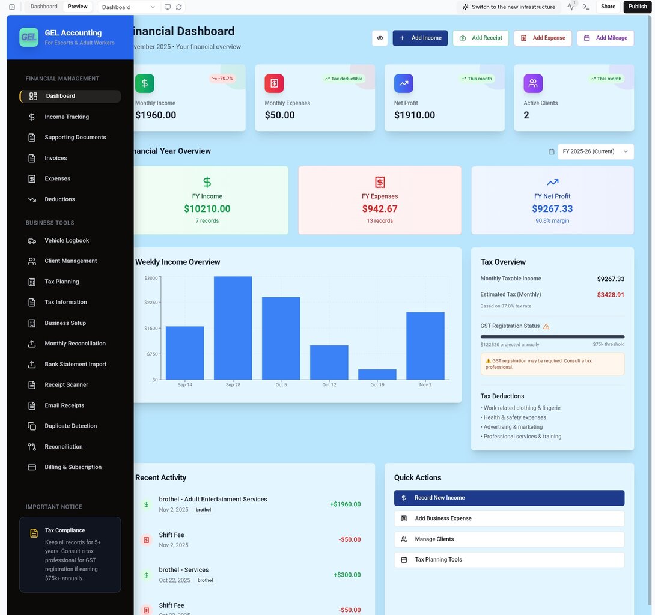Click the activity pulse icon in top bar

click(x=570, y=7)
